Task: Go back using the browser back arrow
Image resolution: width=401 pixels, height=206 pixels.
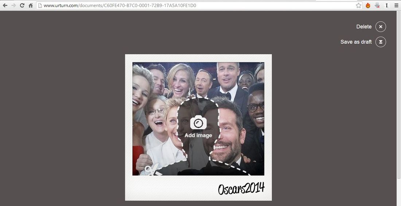Action: (x=5, y=5)
